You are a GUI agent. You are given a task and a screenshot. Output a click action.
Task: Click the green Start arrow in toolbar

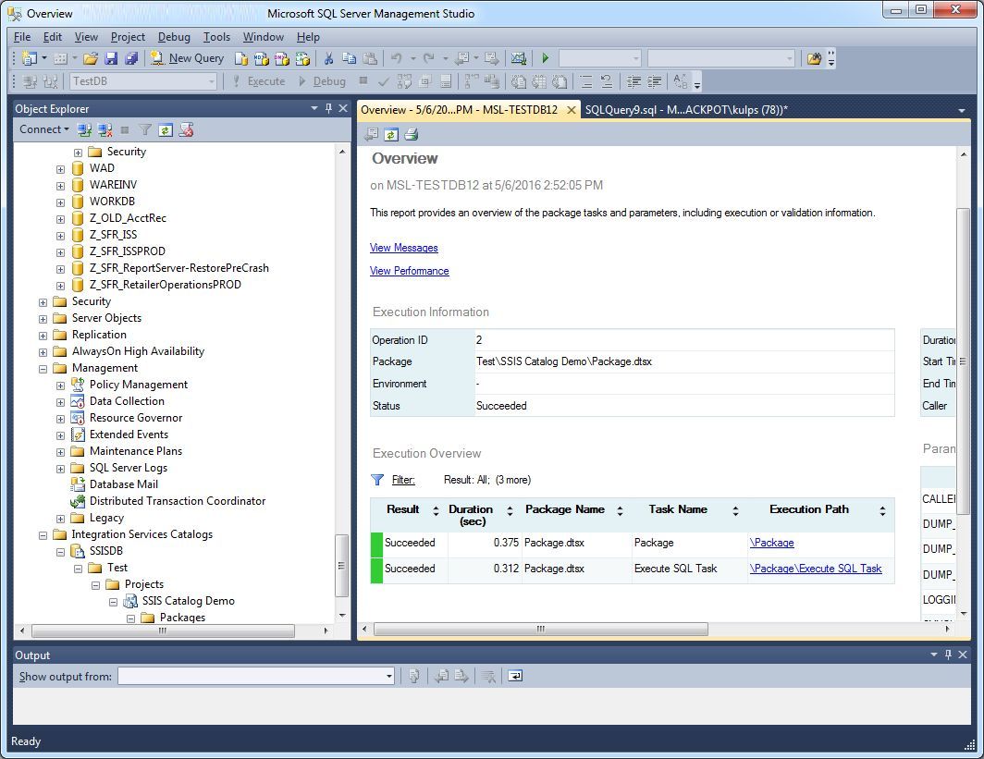click(x=546, y=58)
